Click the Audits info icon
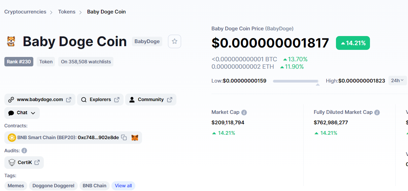 pos(24,151)
